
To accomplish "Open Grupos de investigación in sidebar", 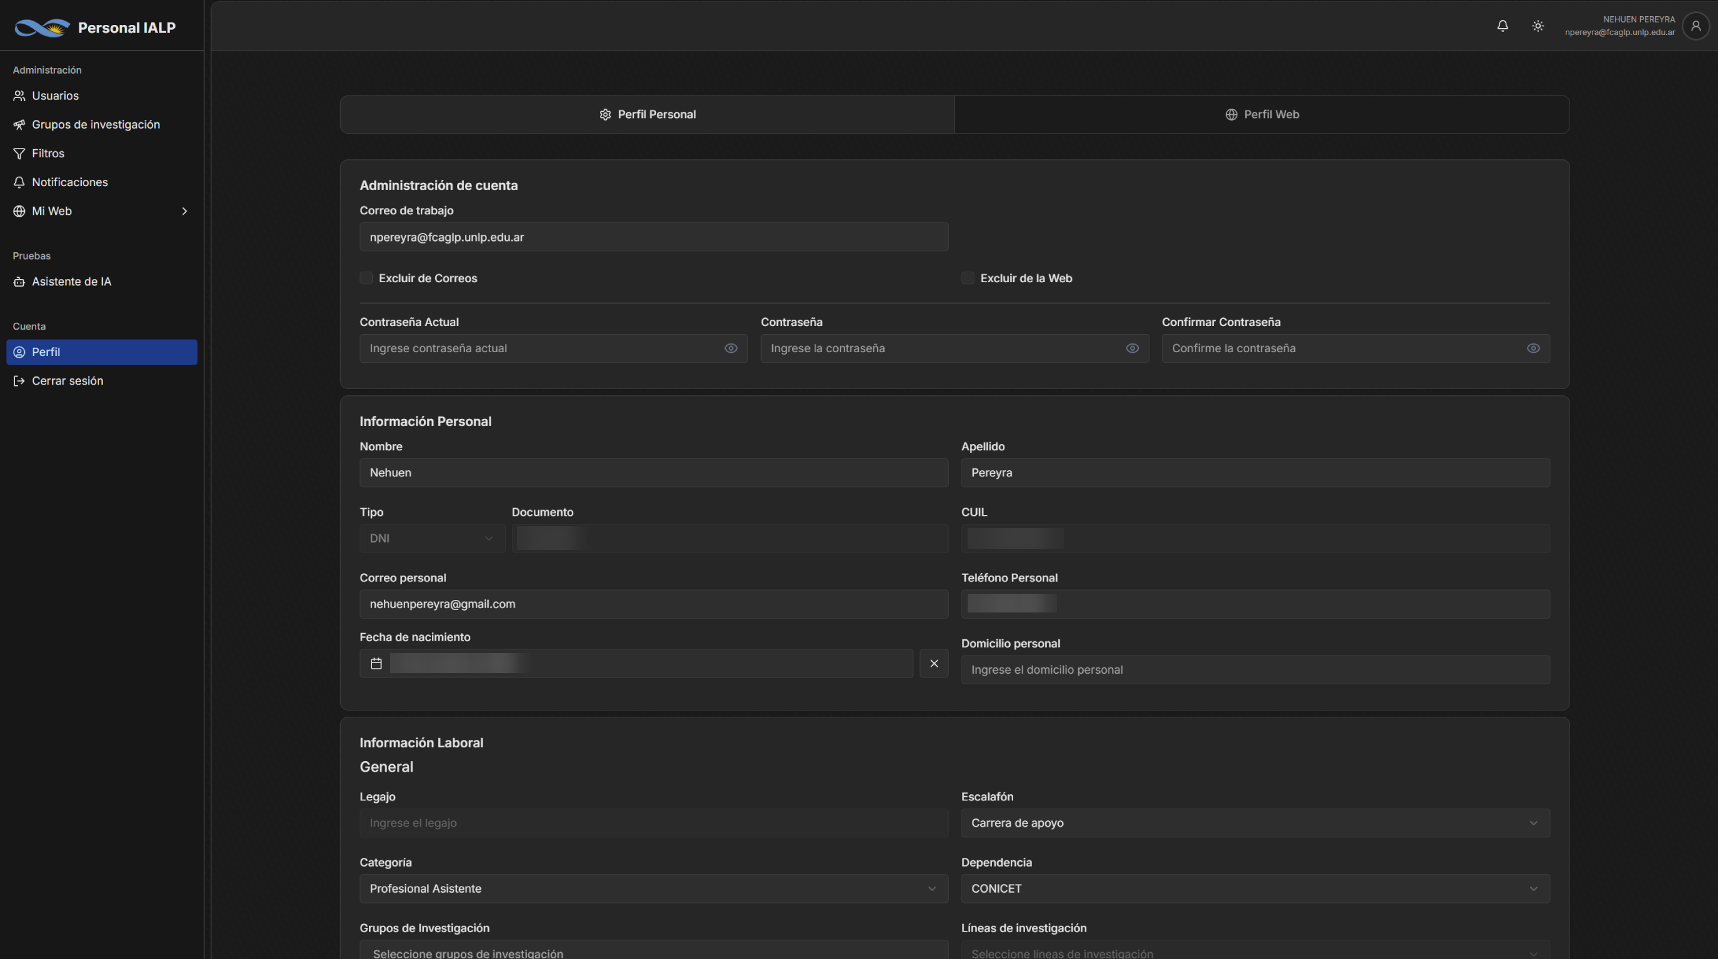I will click(102, 125).
